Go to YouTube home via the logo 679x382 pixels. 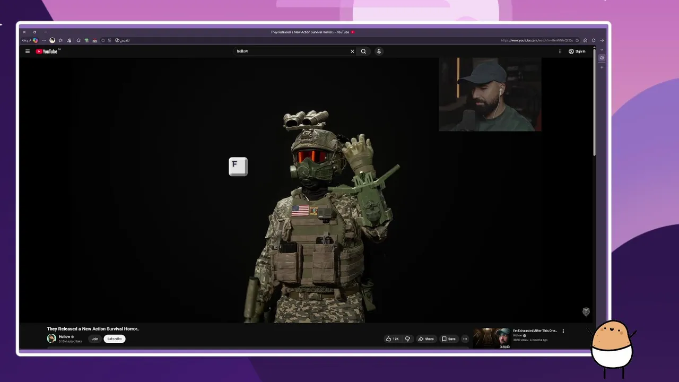pyautogui.click(x=47, y=51)
